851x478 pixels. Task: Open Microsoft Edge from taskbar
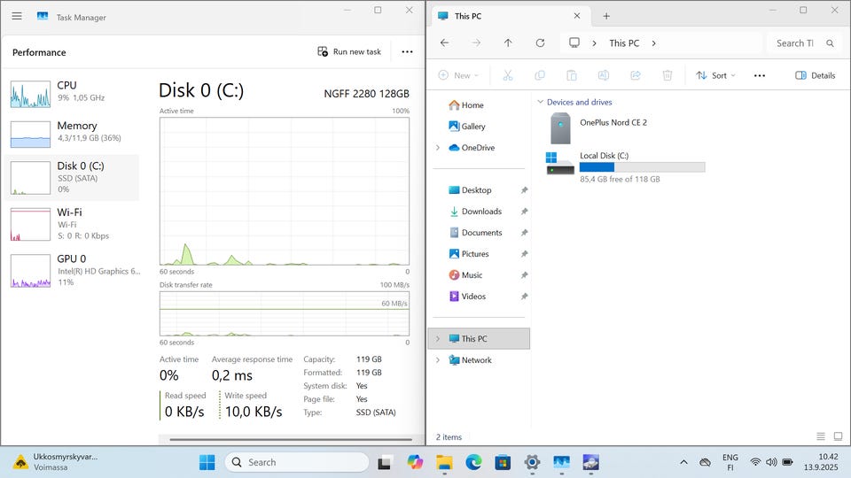coord(473,462)
